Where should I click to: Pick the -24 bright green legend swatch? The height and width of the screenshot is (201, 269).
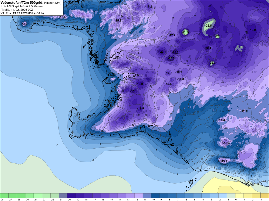point(38,196)
